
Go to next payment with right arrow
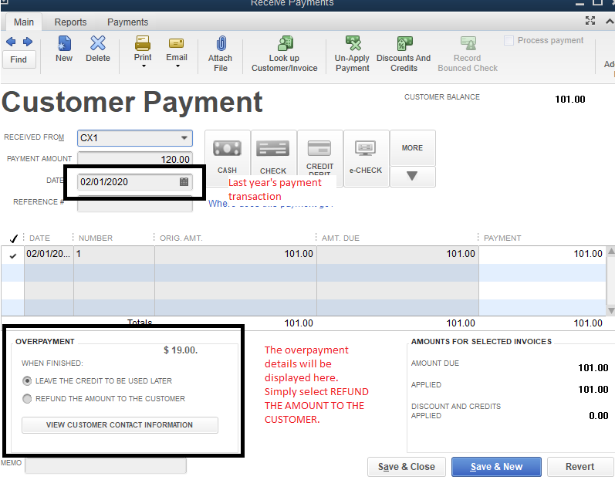click(28, 42)
